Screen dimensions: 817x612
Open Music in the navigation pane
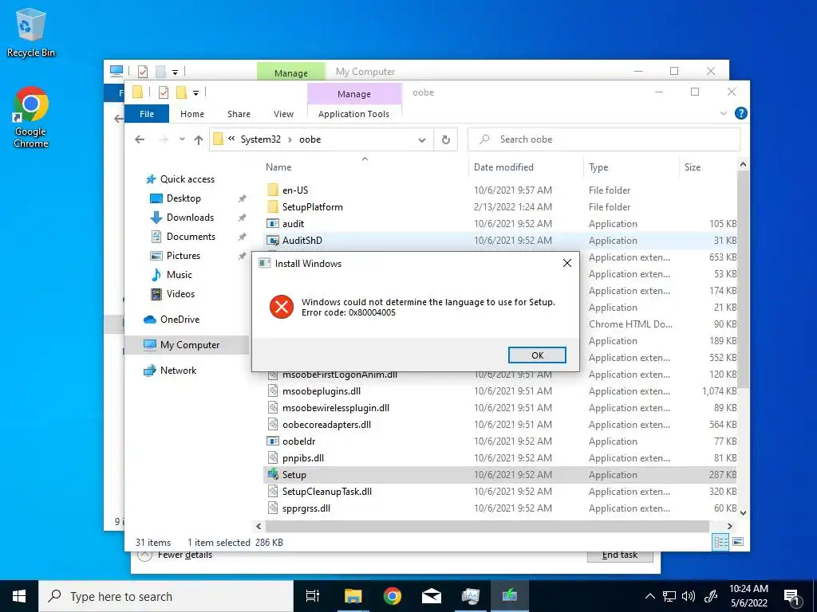click(179, 275)
